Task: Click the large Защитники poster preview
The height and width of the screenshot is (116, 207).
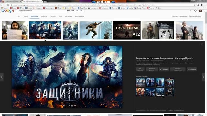Action: click(67, 77)
